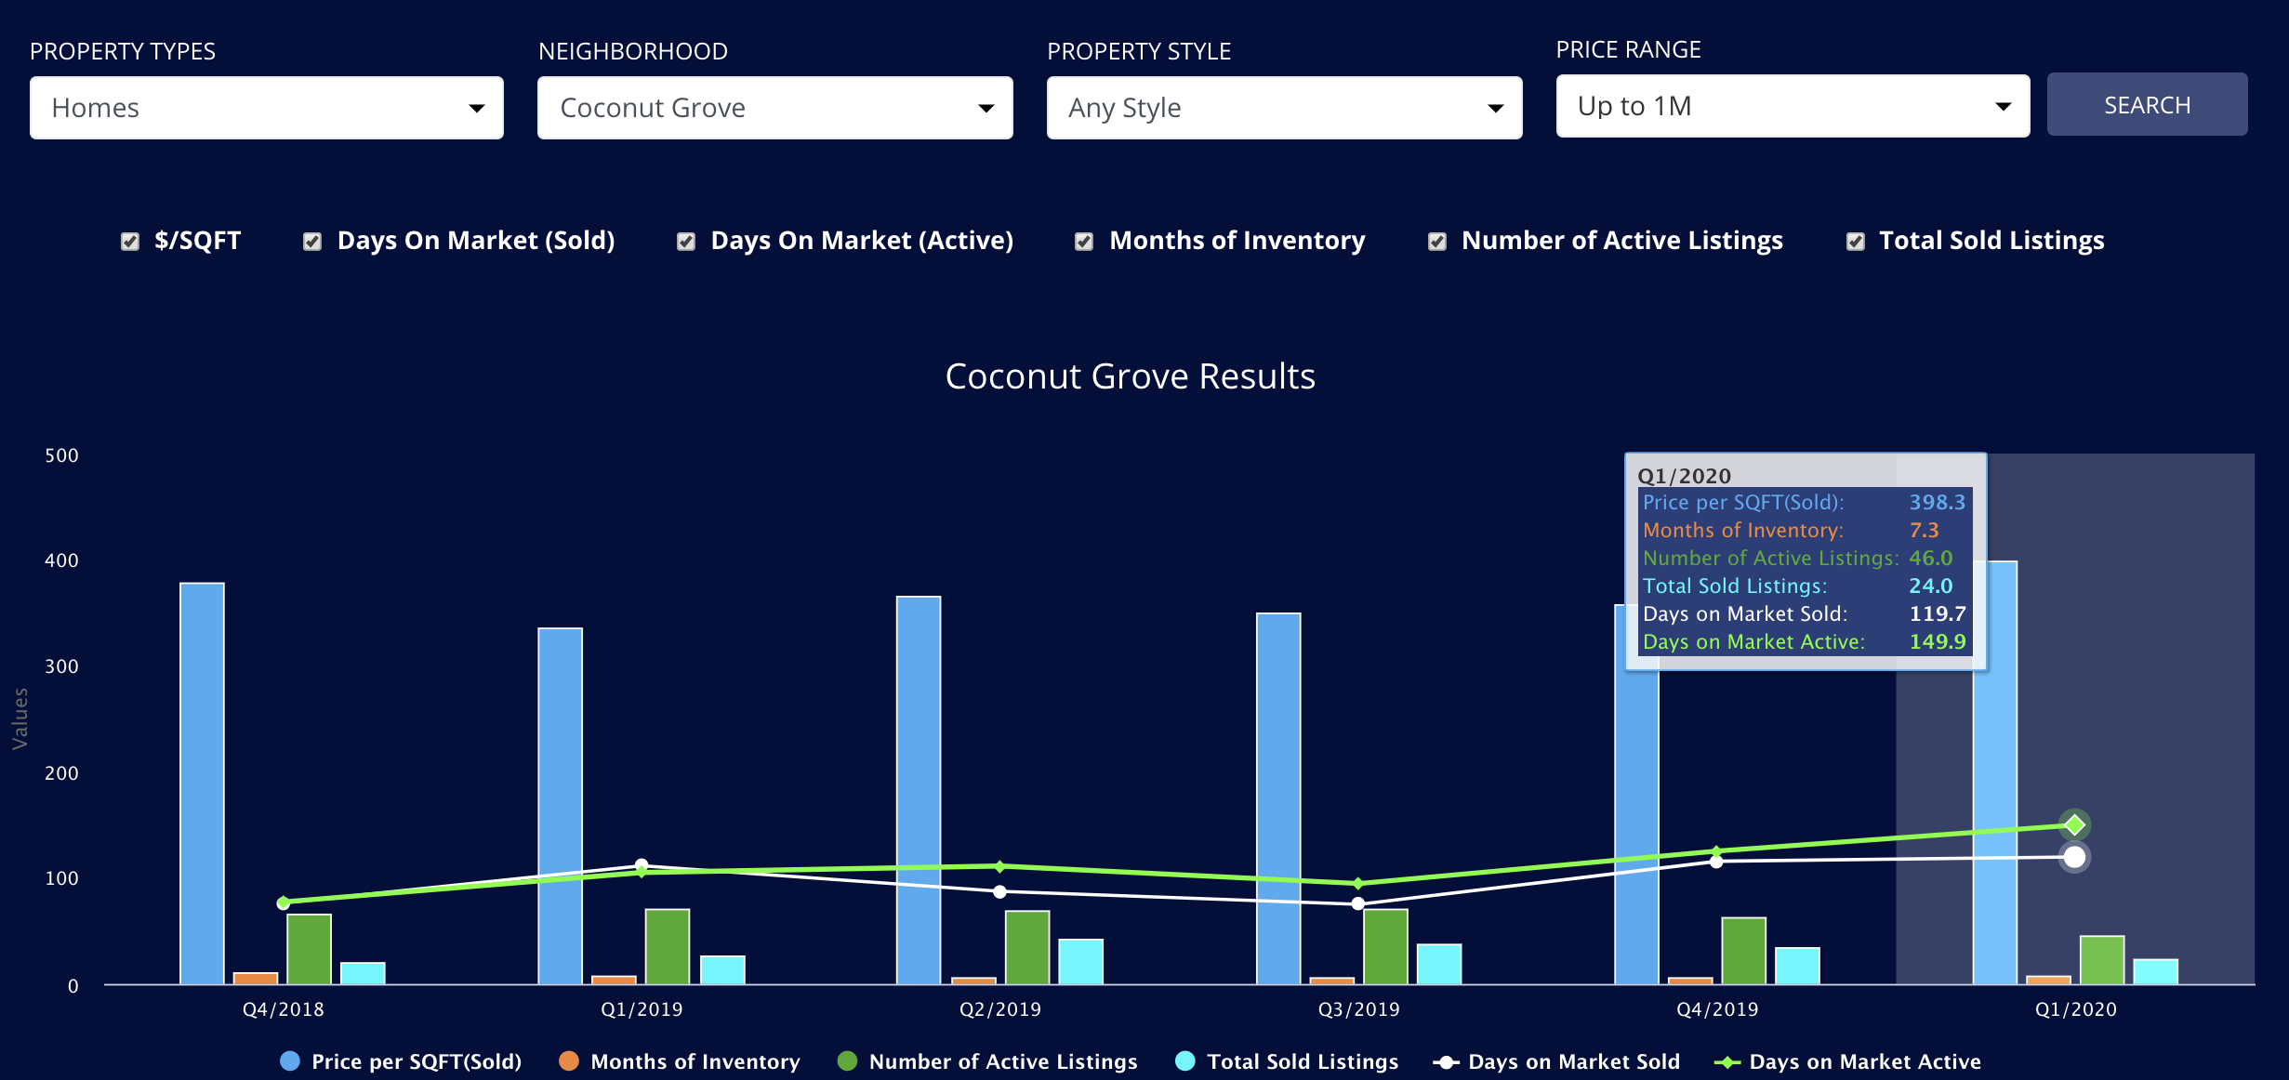2289x1080 pixels.
Task: Click the Q1/2020 green Active Listings bar
Action: click(2102, 960)
